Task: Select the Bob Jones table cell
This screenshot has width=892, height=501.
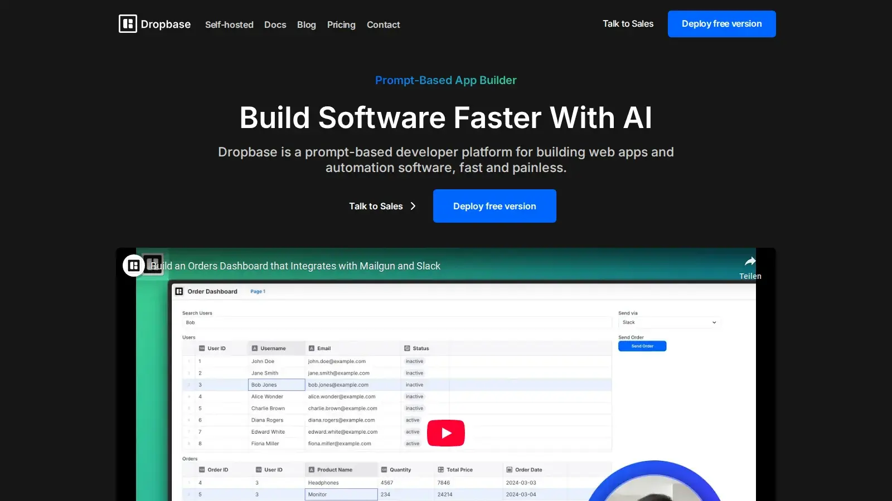Action: pyautogui.click(x=276, y=385)
